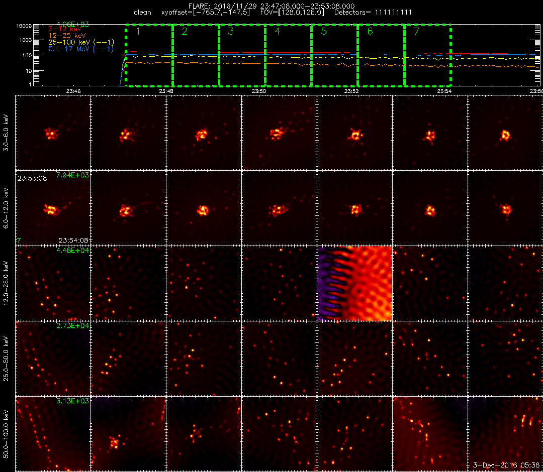543x472 pixels.
Task: Click the 23:48 time axis label
Action: click(166, 91)
